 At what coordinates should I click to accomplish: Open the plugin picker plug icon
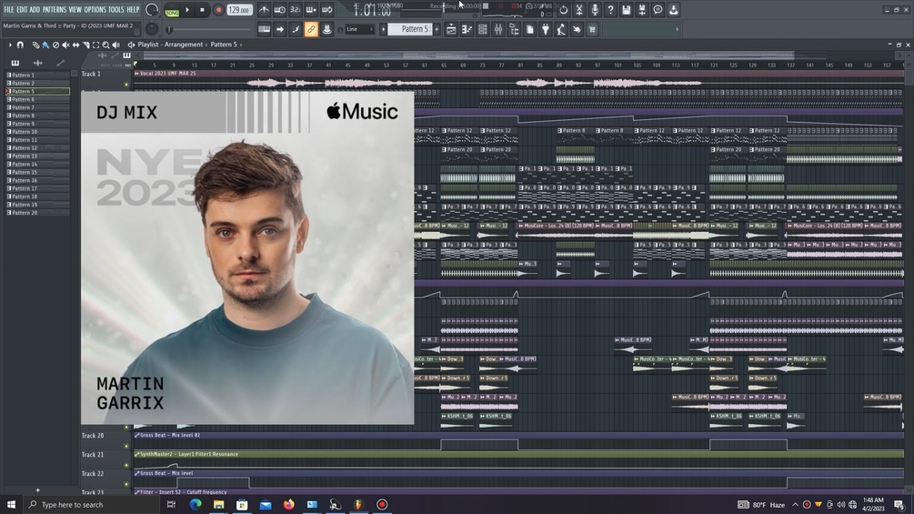[x=546, y=29]
